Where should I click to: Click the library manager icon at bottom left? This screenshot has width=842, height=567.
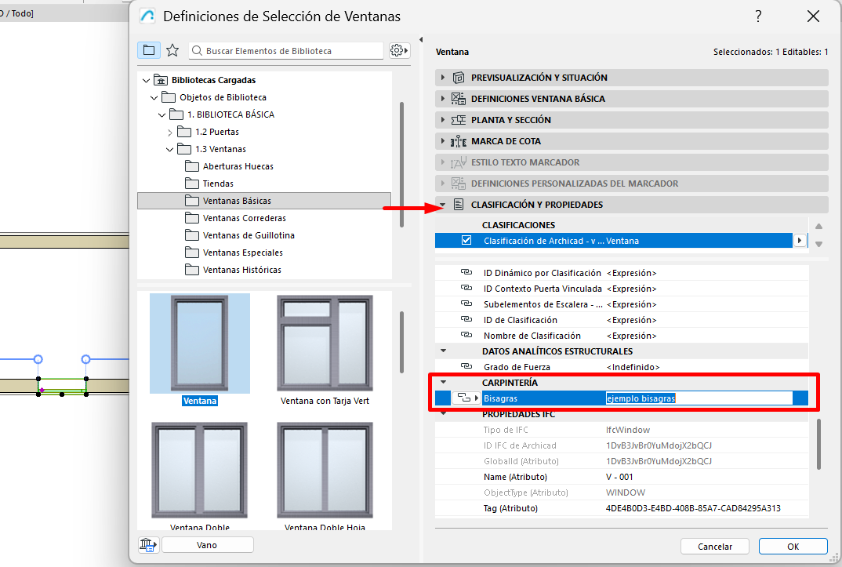147,545
